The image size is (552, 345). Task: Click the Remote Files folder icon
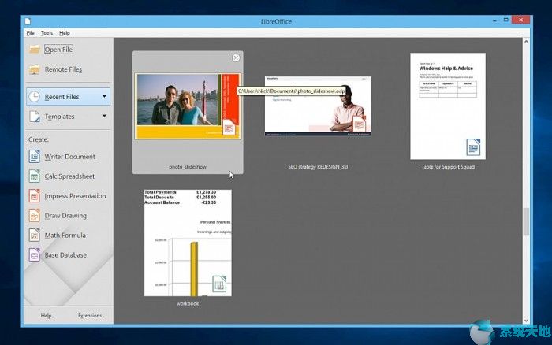(x=35, y=69)
